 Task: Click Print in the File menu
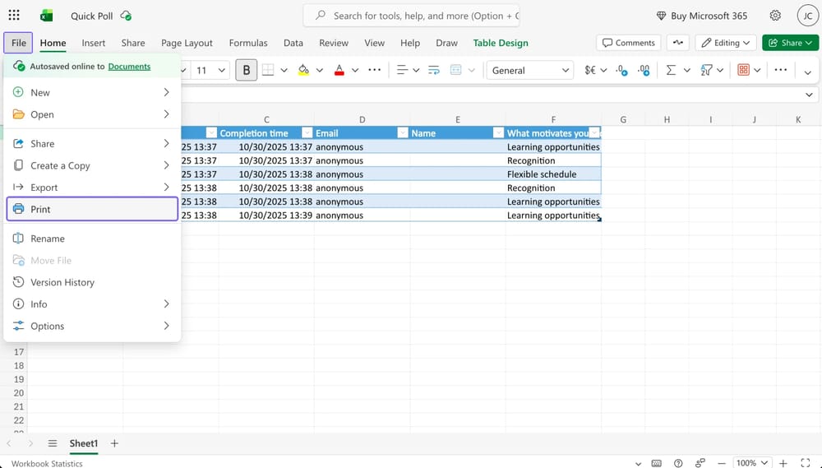(91, 209)
